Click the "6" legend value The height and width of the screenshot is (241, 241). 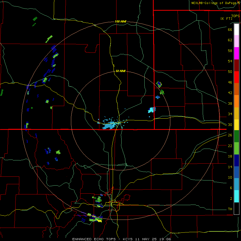coord(231,188)
